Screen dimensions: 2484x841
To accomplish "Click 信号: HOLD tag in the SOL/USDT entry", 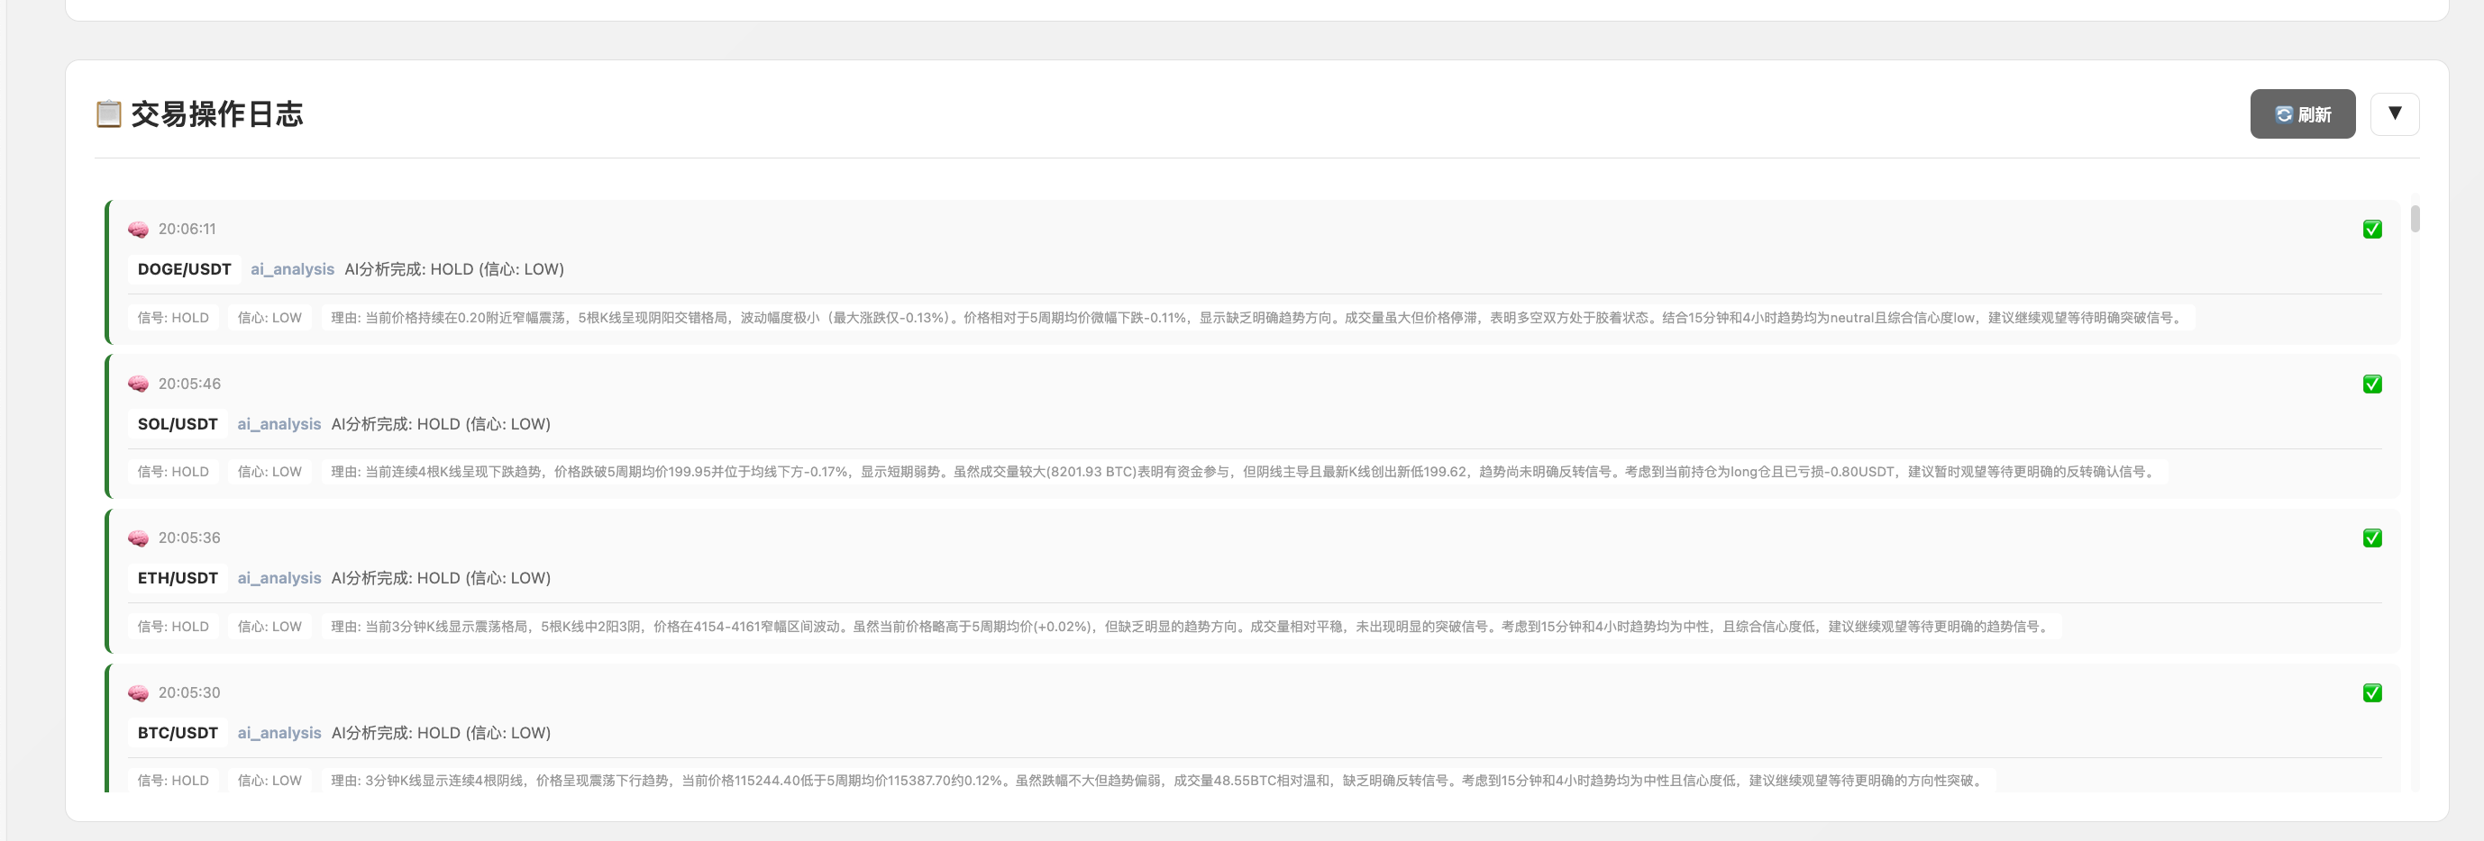I will pyautogui.click(x=173, y=472).
